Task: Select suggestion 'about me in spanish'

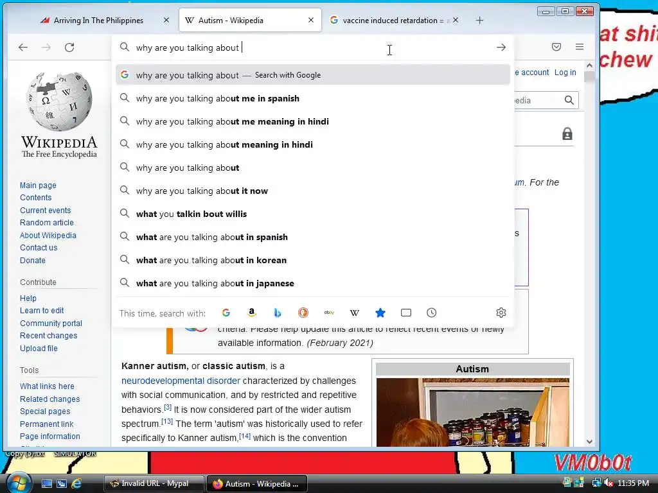Action: tap(313, 98)
